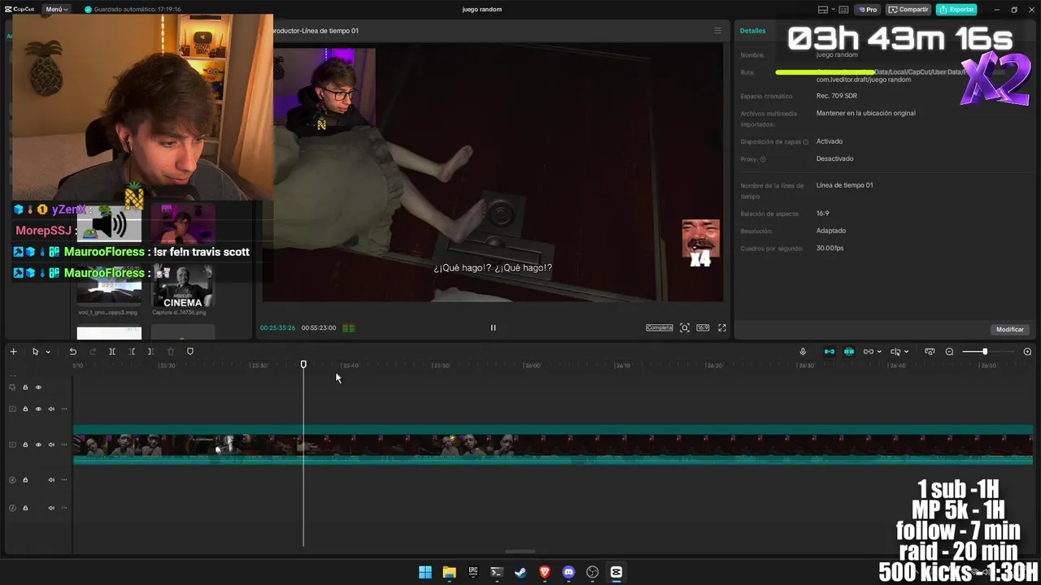Expand the preview axis dropdown arrow
Image resolution: width=1041 pixels, height=585 pixels.
click(907, 352)
